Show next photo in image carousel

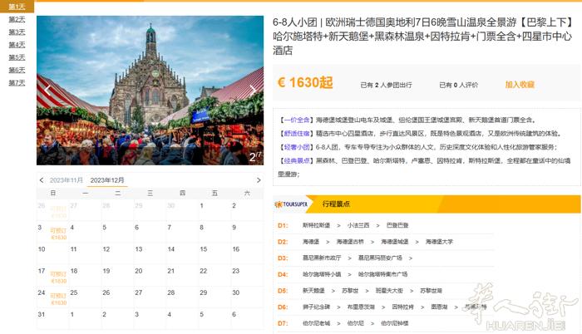coord(253,90)
